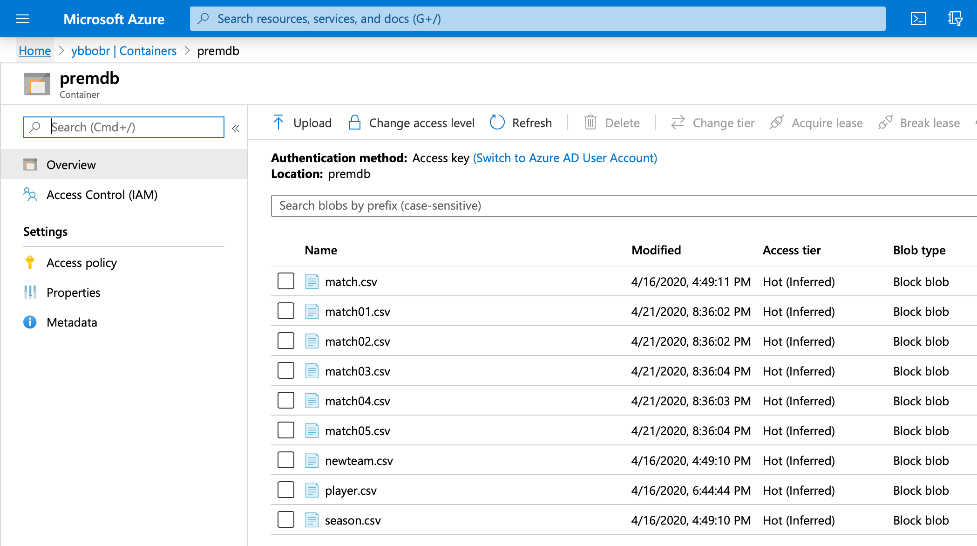Collapse the left settings sidebar

coord(236,128)
